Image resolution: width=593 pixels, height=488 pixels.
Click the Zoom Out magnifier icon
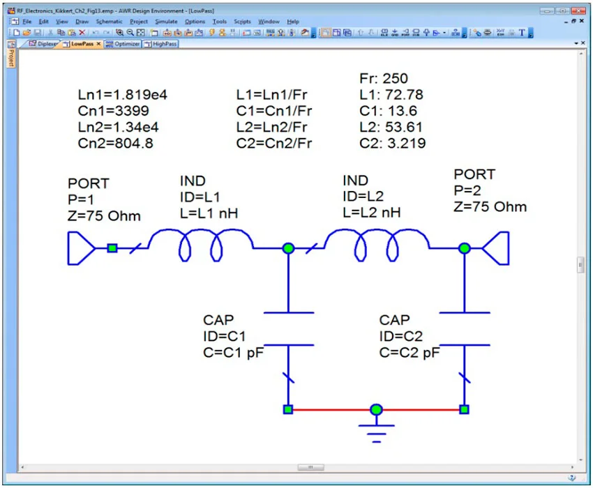coord(130,33)
